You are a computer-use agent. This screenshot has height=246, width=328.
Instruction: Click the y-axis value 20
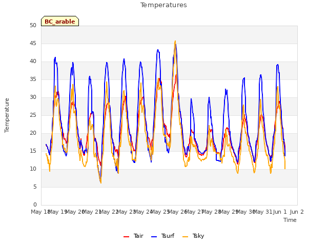[x=33, y=133]
